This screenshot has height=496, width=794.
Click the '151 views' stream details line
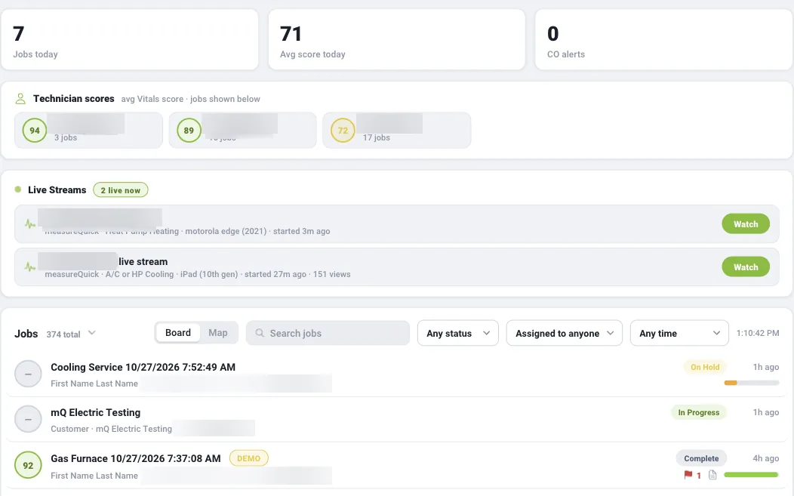tap(198, 274)
